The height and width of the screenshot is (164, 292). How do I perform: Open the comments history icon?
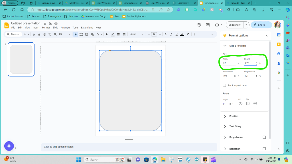(207, 25)
